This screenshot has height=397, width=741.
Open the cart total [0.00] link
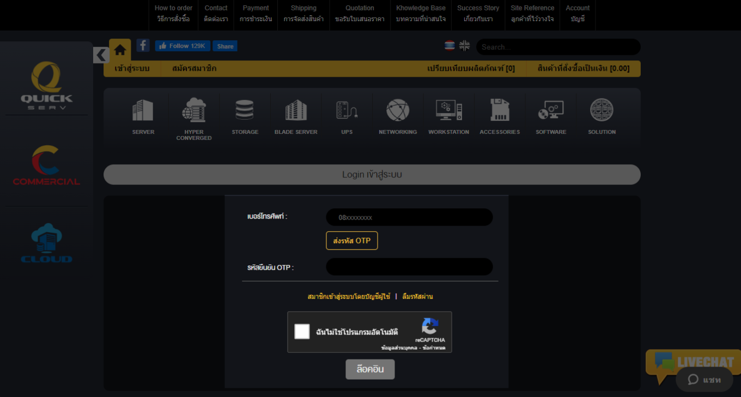tap(583, 69)
